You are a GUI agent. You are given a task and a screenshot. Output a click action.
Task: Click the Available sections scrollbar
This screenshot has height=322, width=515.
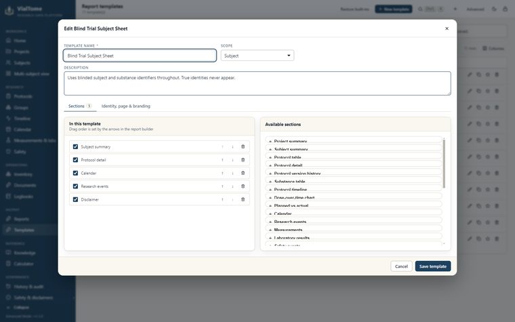(444, 163)
